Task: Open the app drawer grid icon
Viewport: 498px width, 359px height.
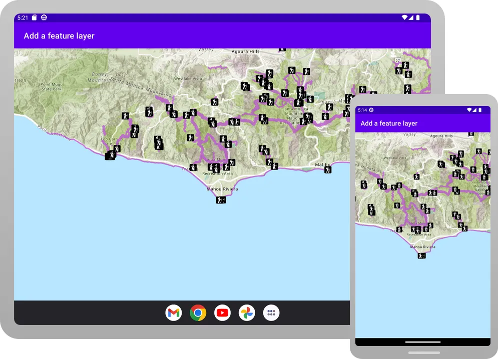Action: pyautogui.click(x=271, y=313)
